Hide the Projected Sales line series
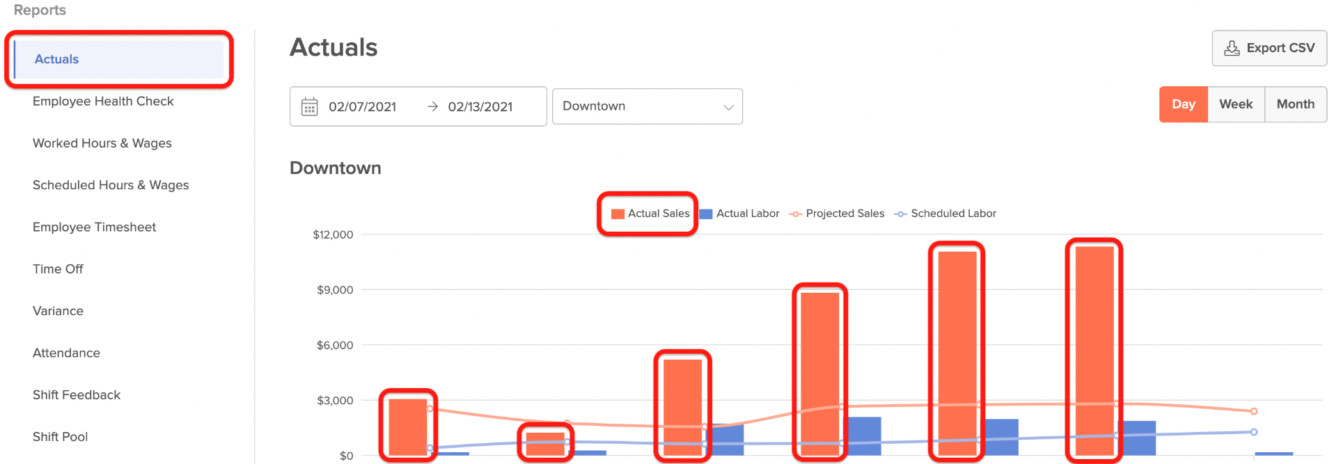Viewport: 1334px width, 464px height. point(837,214)
